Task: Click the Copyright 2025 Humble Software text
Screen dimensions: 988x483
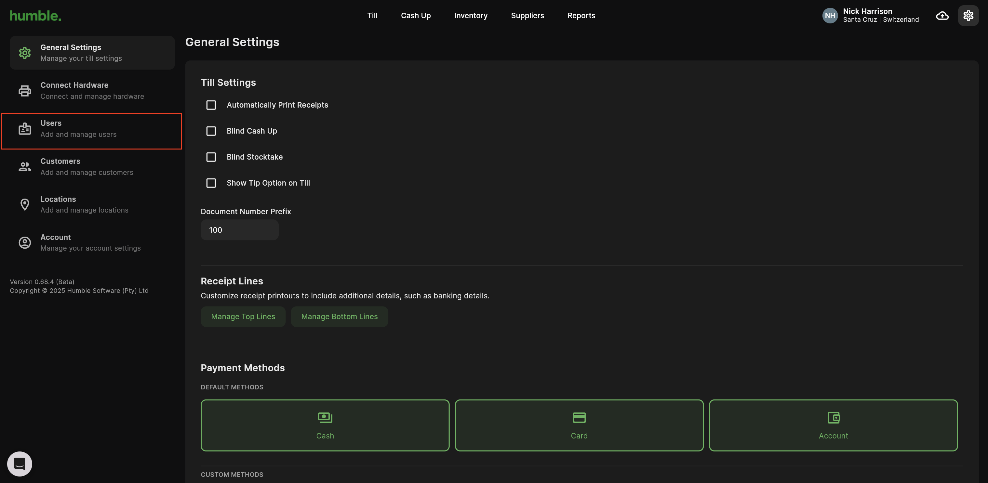Action: [x=79, y=291]
